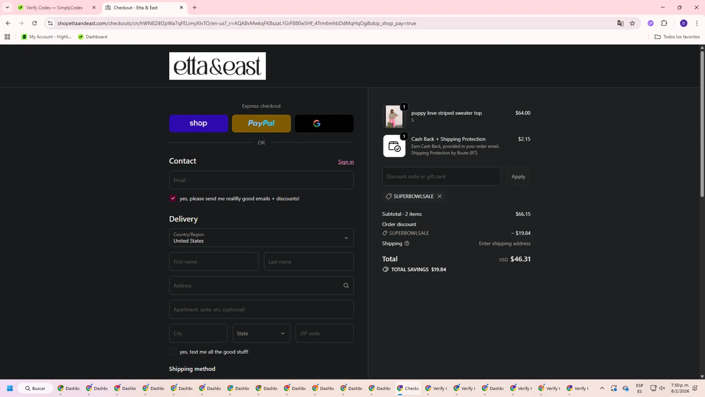
Task: Click the page vertical scrollbar
Action: click(x=702, y=123)
